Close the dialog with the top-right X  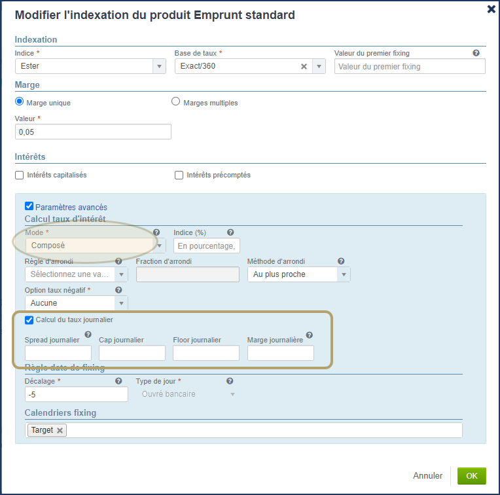(x=491, y=9)
